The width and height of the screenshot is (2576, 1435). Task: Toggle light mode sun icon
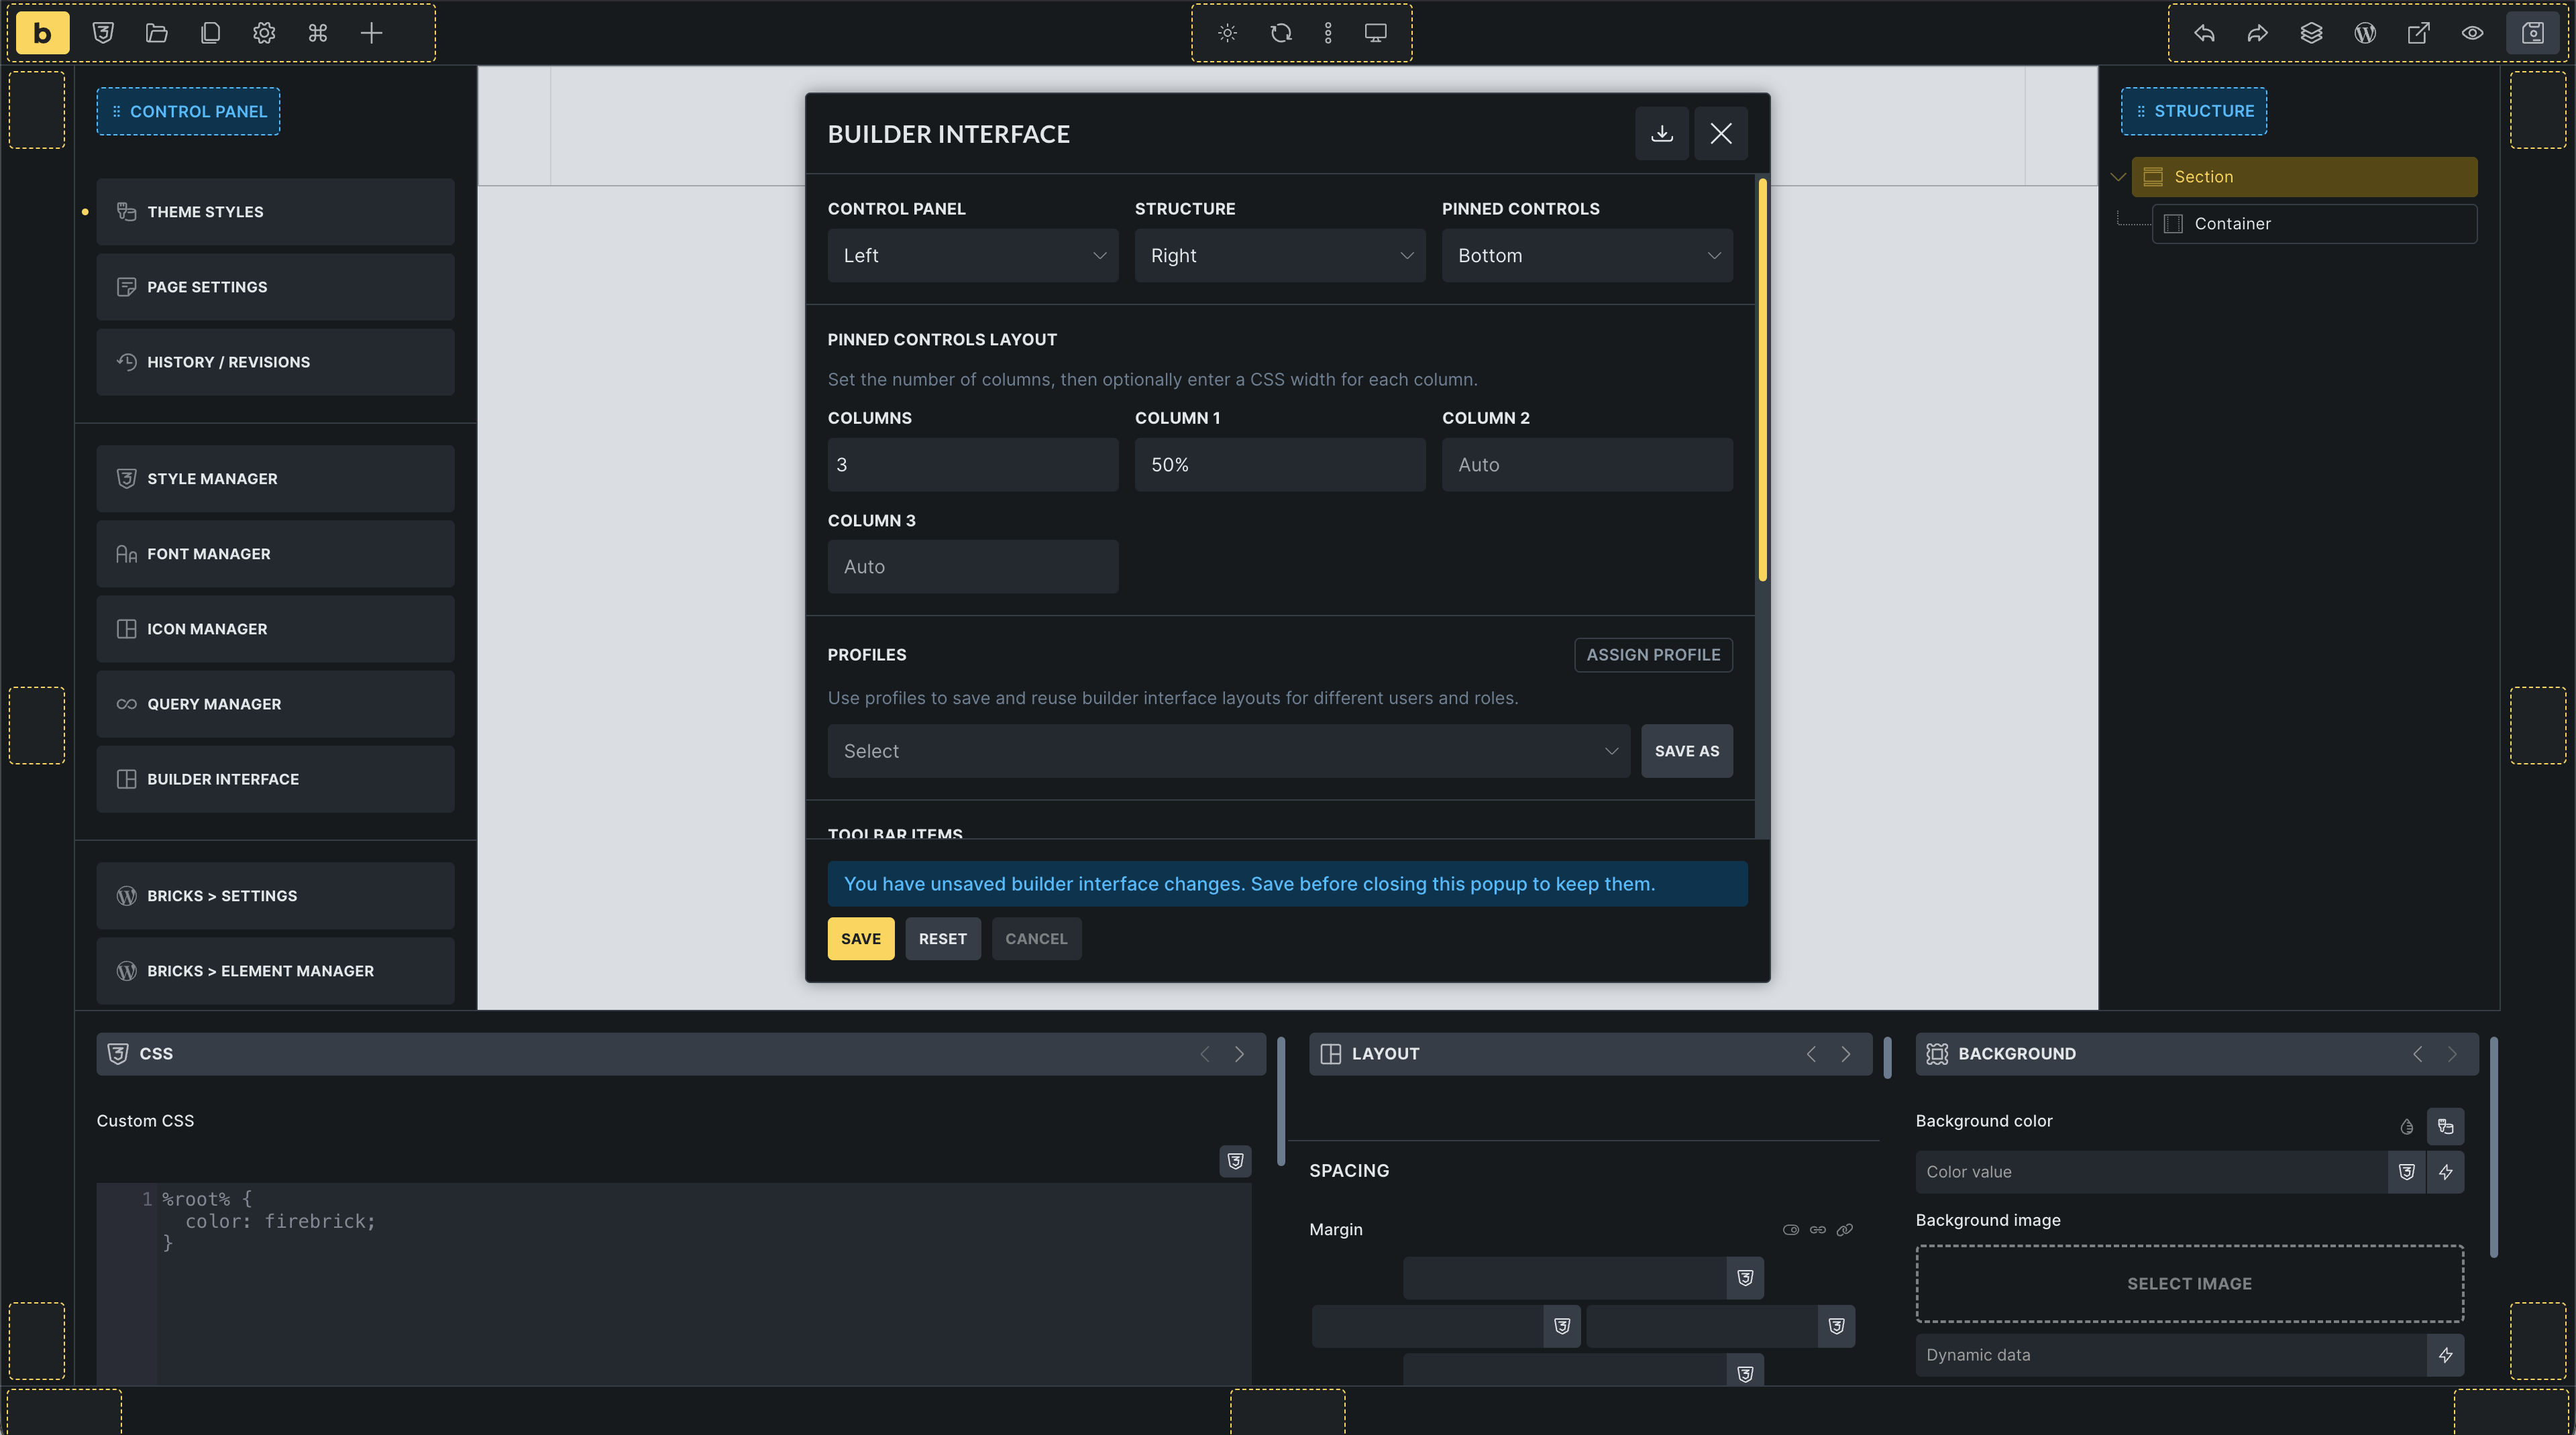(1228, 33)
